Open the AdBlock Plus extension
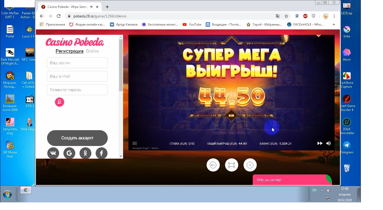383x210 pixels. point(305,16)
